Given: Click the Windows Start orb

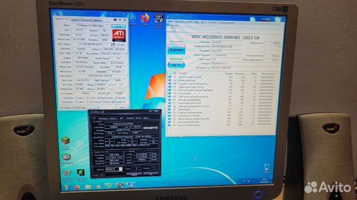Looking at the screenshot, I should point(66,187).
